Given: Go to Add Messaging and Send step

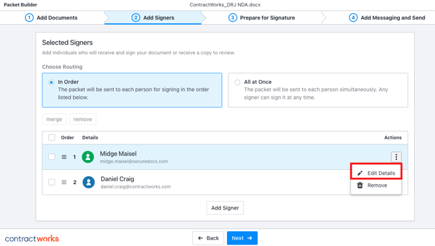Looking at the screenshot, I should coord(387,18).
